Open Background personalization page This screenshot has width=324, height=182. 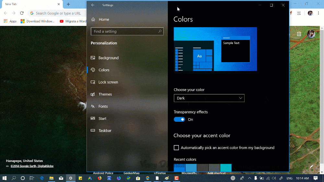[x=105, y=58]
